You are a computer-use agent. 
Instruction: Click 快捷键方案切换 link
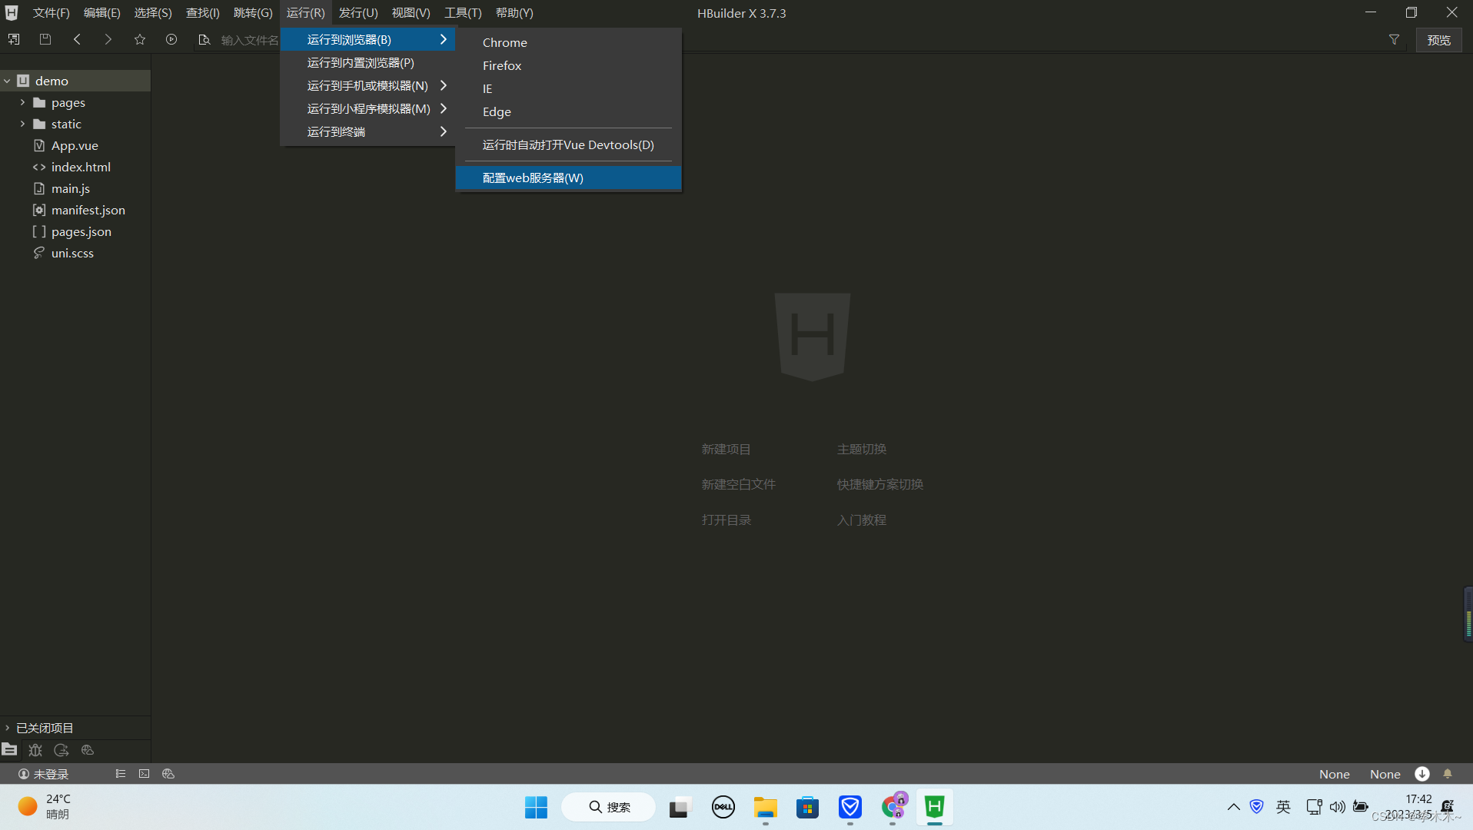pos(879,484)
